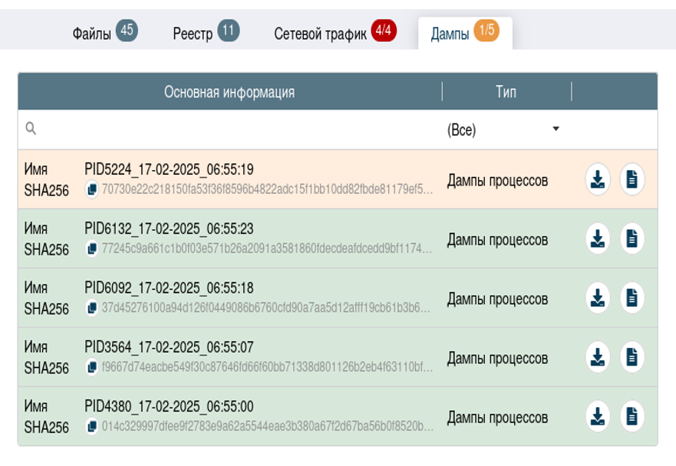This screenshot has width=676, height=466.
Task: Copy SHA256 hash of PID3564 dump
Action: coord(92,366)
